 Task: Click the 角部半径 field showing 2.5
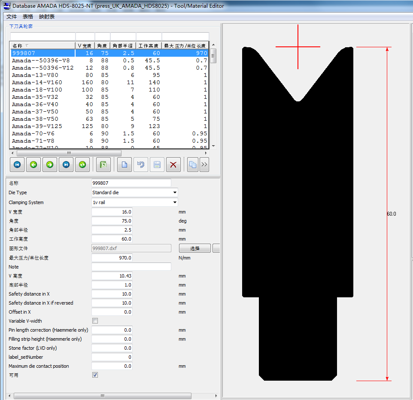tap(112, 230)
